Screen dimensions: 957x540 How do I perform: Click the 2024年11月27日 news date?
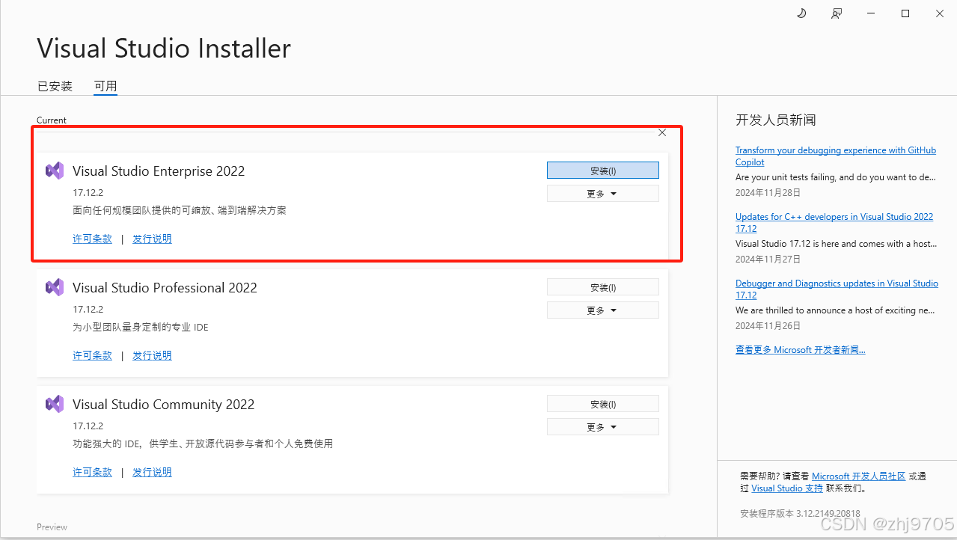coord(768,259)
